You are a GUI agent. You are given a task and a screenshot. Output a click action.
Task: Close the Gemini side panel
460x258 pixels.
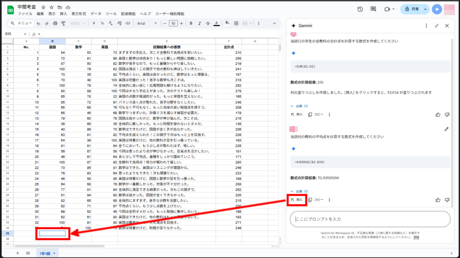[x=447, y=26]
